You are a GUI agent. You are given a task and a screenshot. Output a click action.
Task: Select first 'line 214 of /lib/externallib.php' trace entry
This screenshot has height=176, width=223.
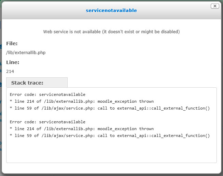(82, 101)
